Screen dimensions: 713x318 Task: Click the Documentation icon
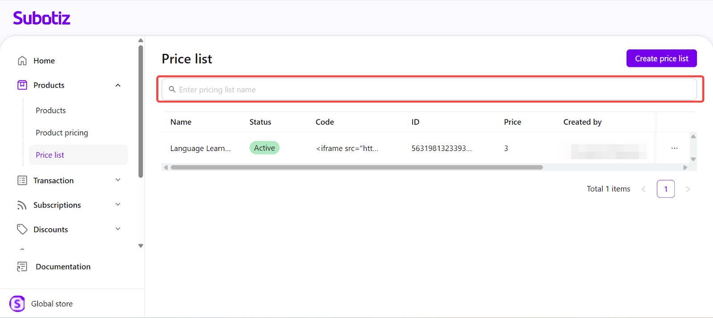coord(22,266)
